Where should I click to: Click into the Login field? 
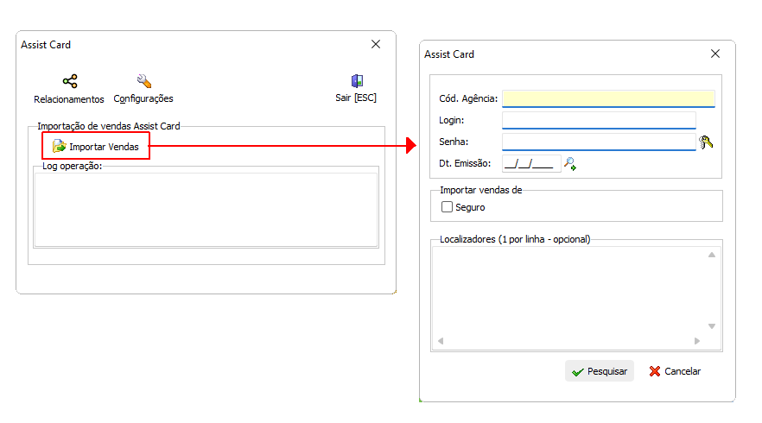pyautogui.click(x=599, y=120)
